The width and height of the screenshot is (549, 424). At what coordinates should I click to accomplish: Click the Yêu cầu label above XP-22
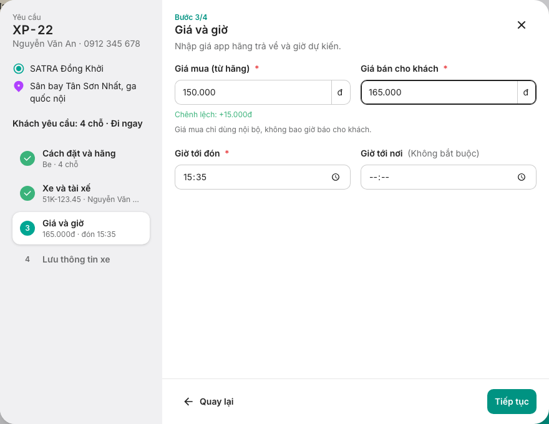tap(27, 17)
